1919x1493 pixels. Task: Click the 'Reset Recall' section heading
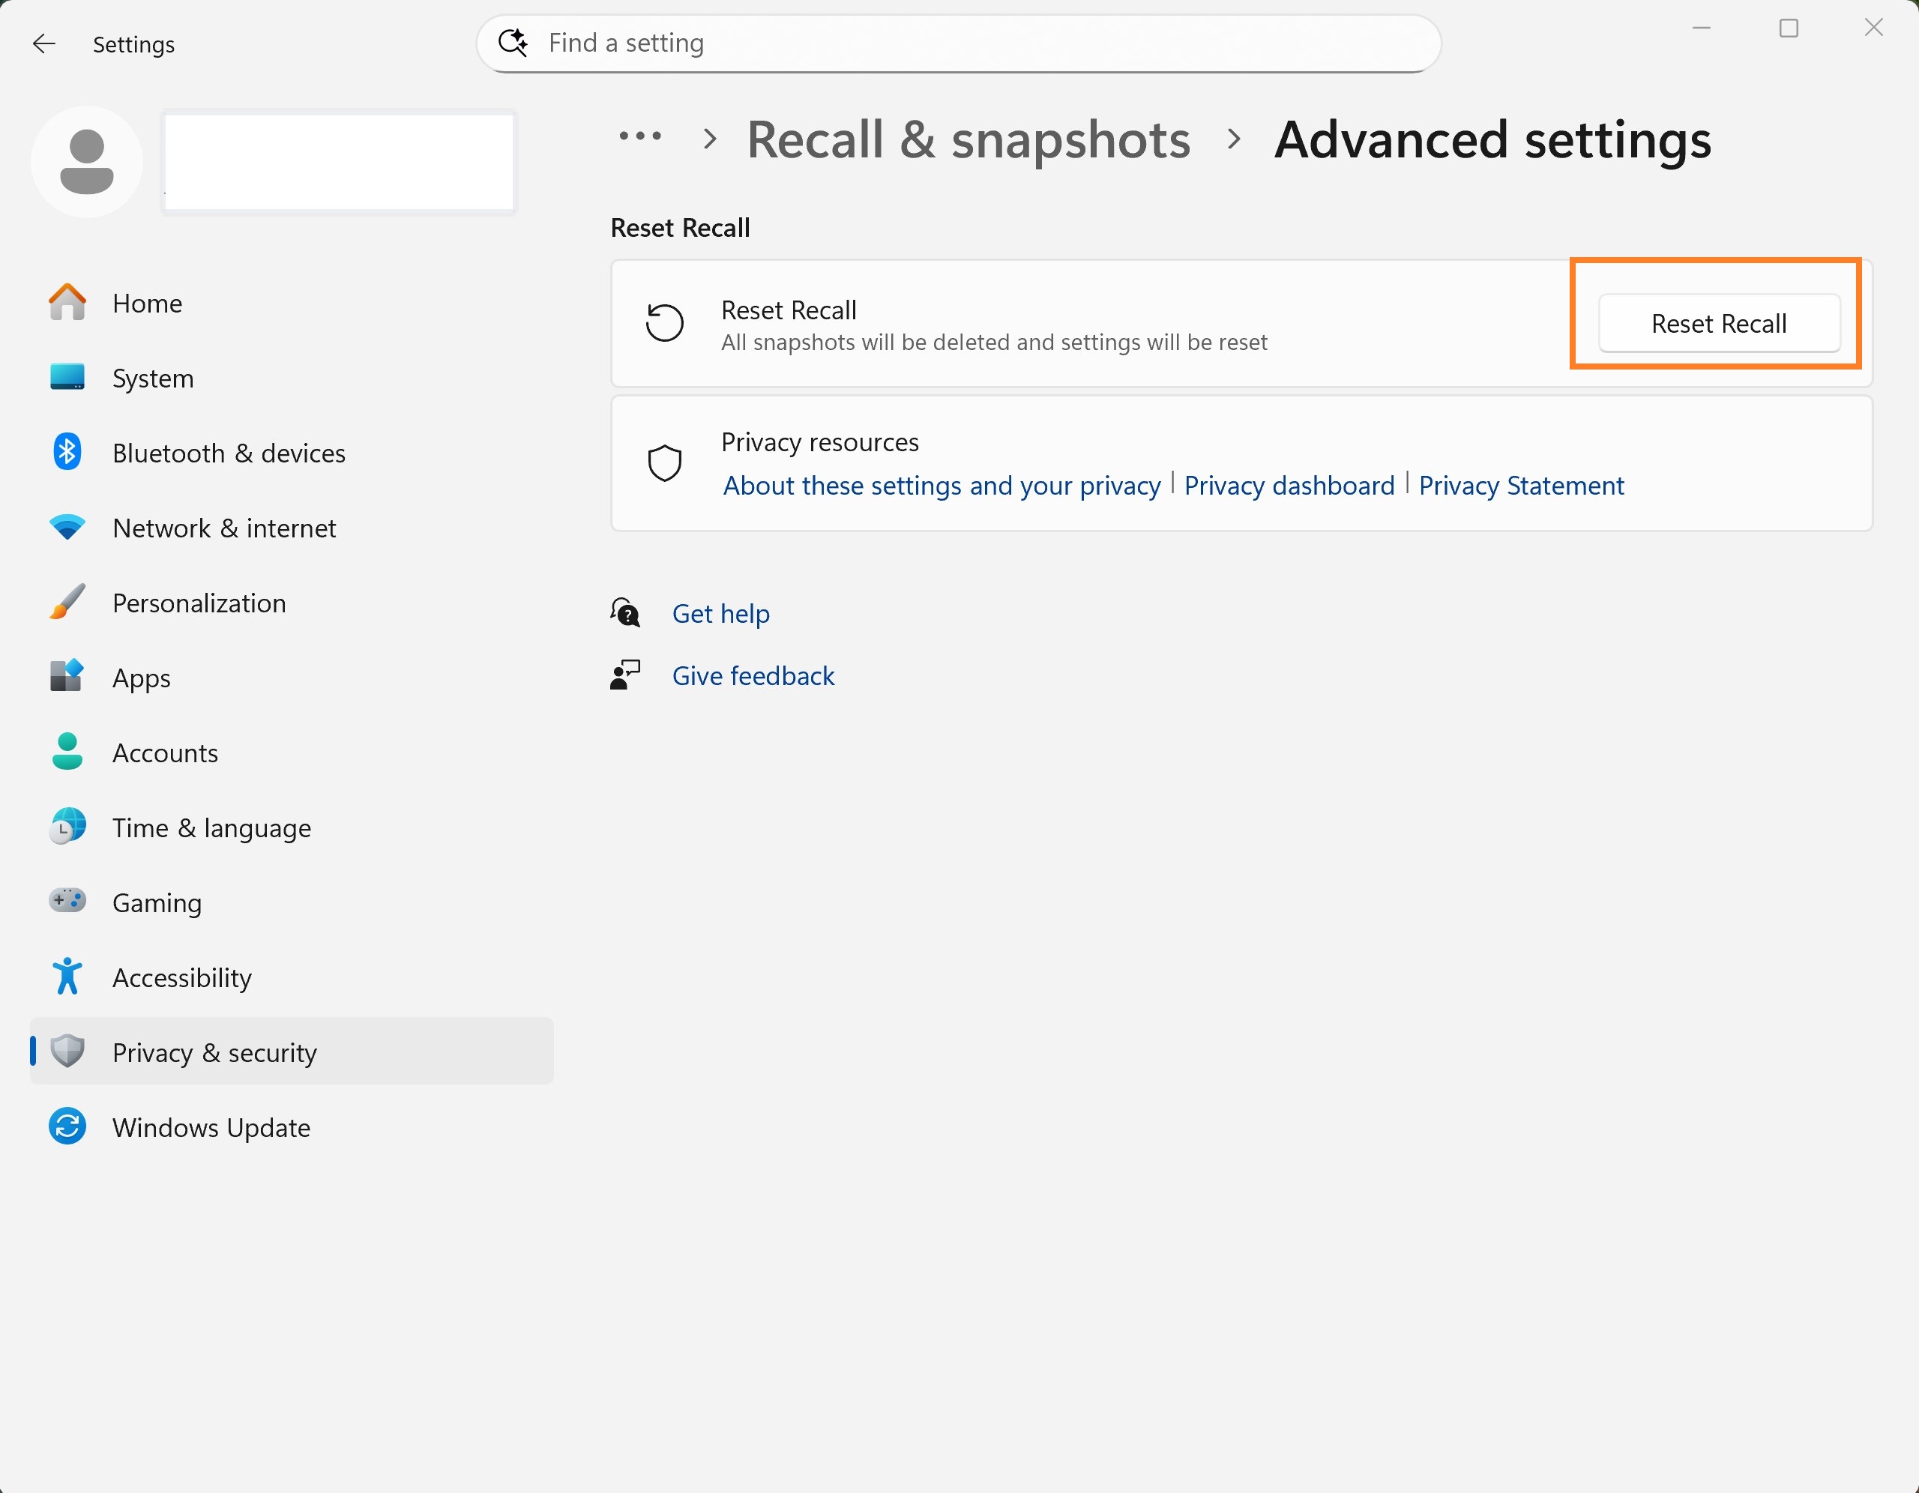coord(680,228)
